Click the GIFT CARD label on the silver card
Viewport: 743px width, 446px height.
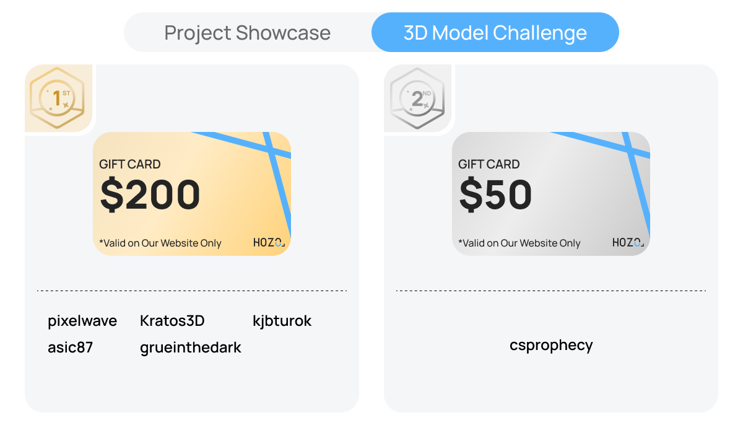point(489,164)
